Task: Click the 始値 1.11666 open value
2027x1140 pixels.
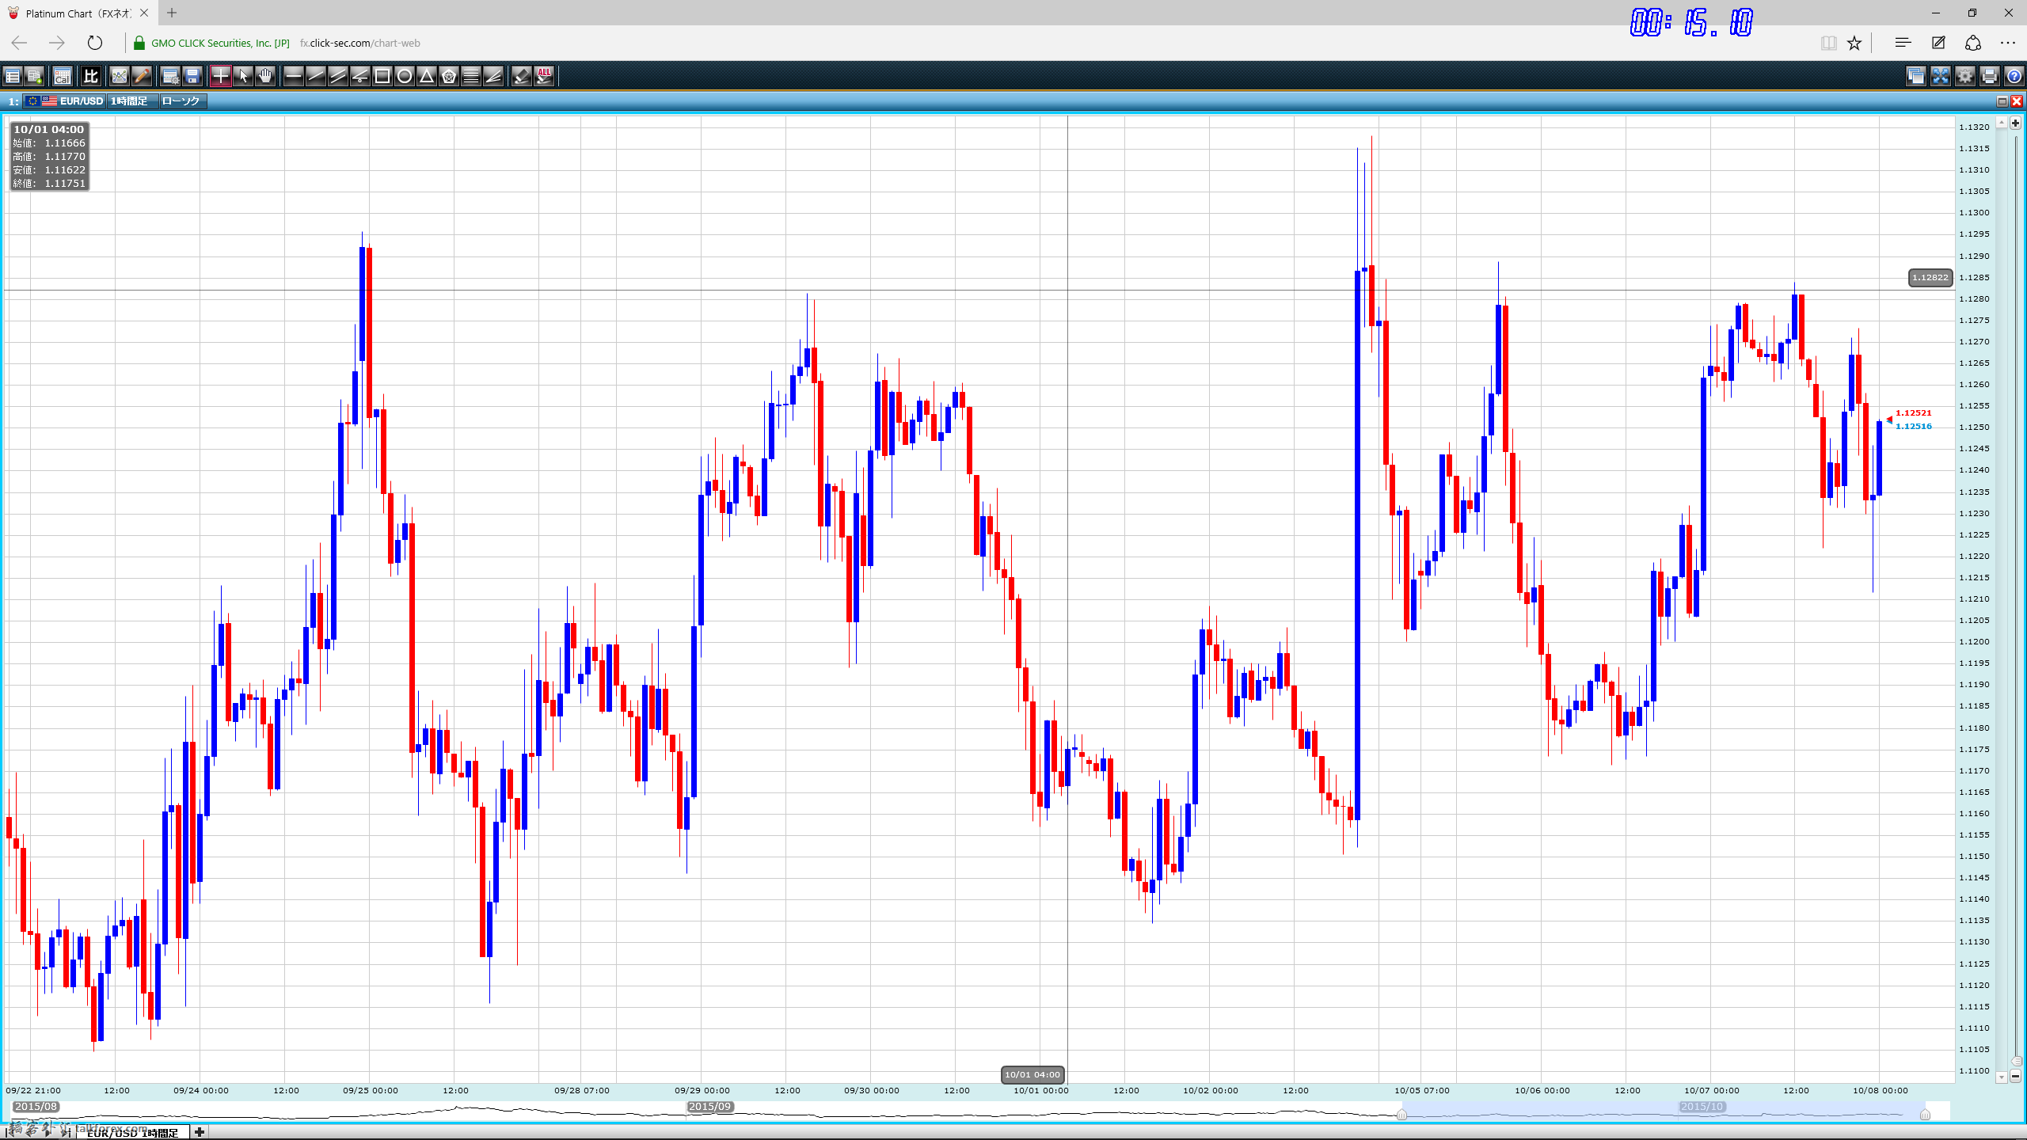Action: coord(49,143)
